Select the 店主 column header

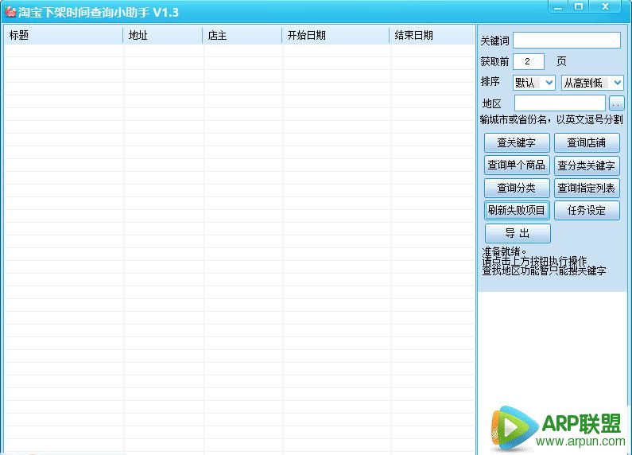pos(242,36)
